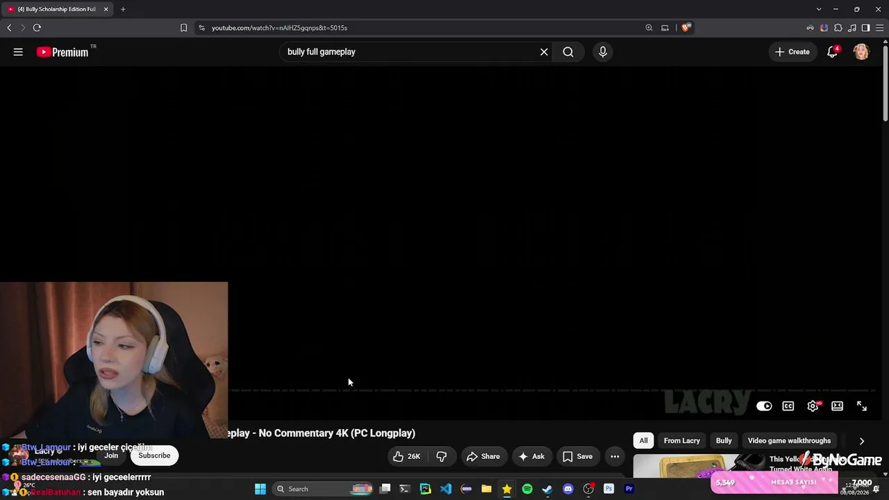889x500 pixels.
Task: Show more filter chips with the arrow
Action: pos(862,441)
